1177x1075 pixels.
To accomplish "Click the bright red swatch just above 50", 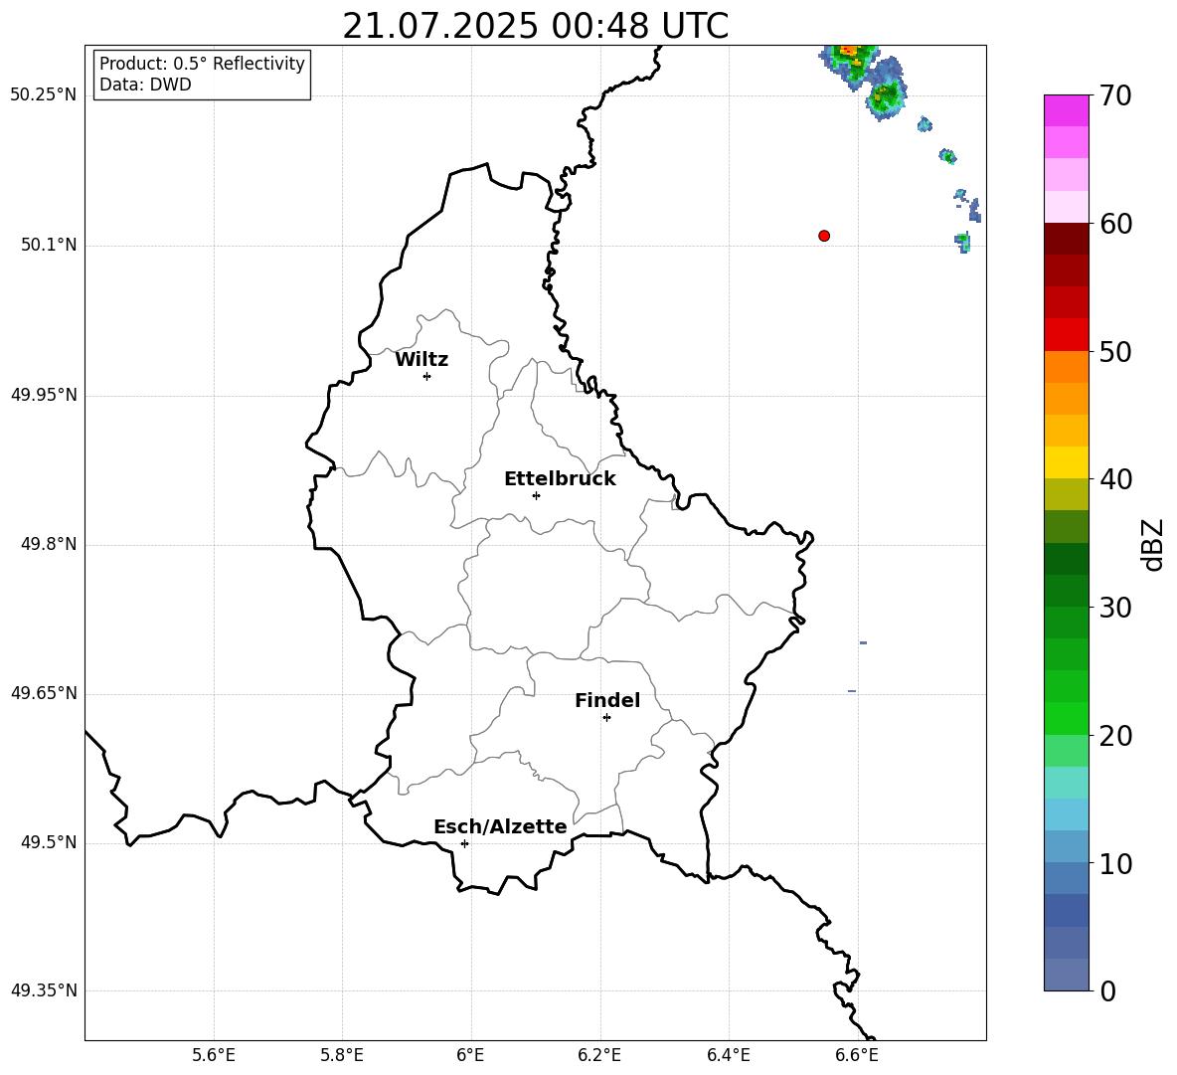I will pyautogui.click(x=1066, y=335).
